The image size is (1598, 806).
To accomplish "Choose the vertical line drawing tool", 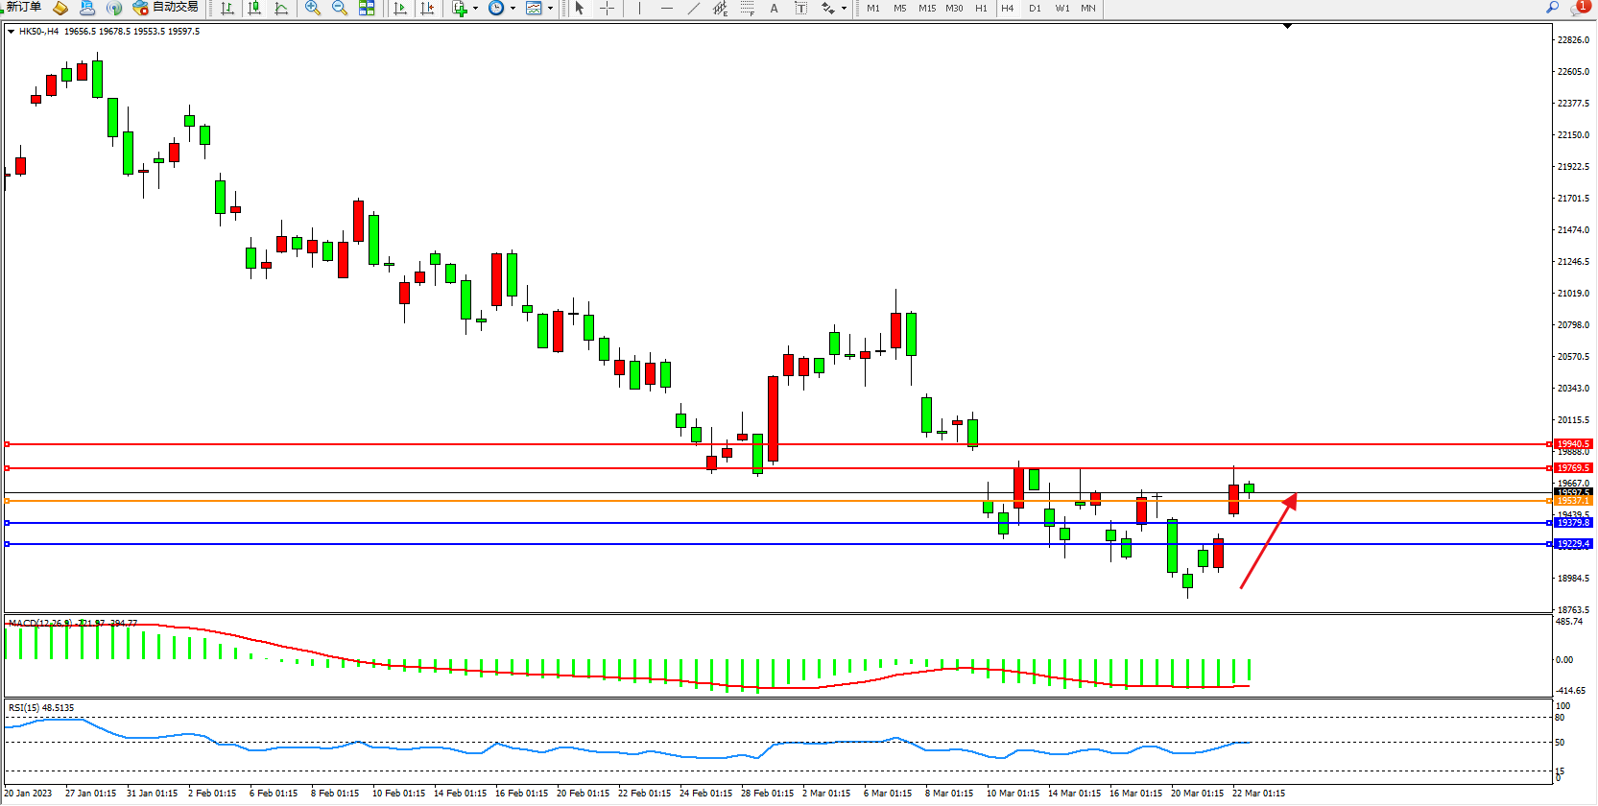I will point(639,8).
